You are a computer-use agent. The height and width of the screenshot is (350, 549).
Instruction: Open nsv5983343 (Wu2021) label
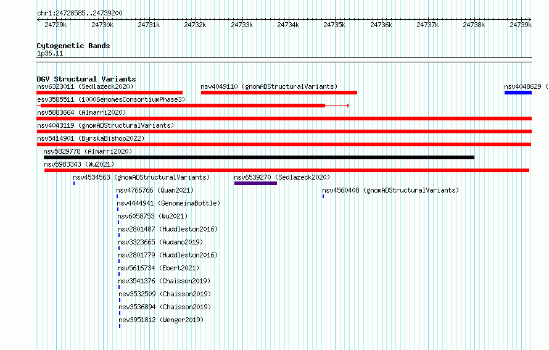tap(79, 164)
